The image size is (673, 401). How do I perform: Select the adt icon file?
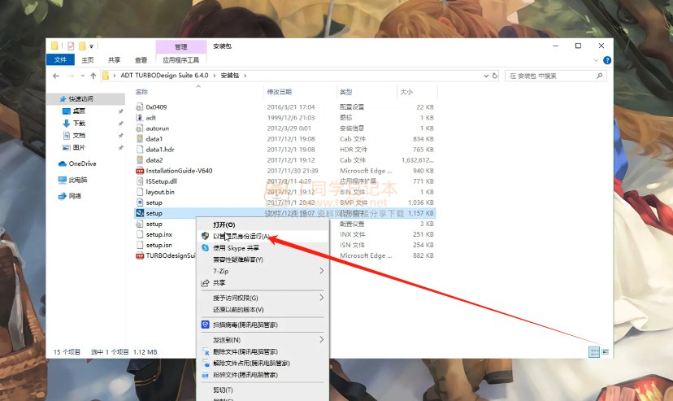(140, 118)
